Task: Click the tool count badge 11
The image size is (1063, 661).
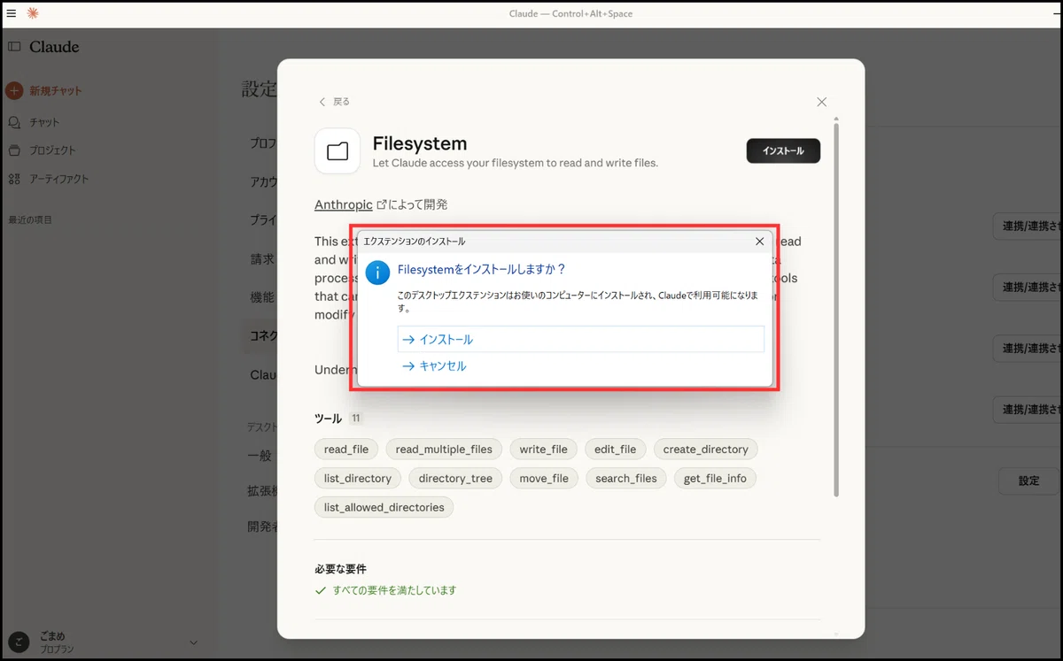Action: pyautogui.click(x=356, y=419)
